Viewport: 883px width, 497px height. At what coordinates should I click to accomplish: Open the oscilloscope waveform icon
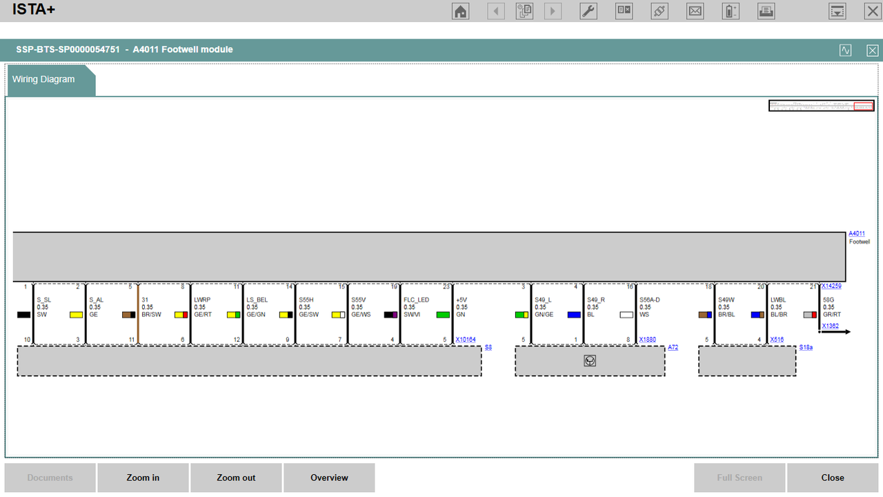[846, 50]
